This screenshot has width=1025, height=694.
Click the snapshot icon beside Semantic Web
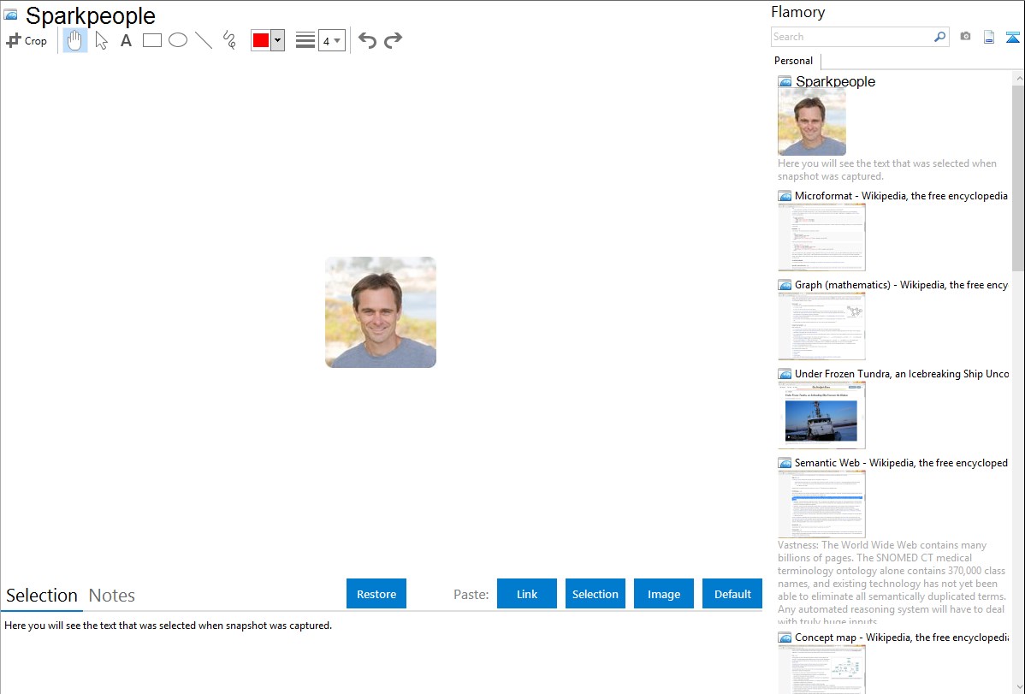pyautogui.click(x=785, y=462)
